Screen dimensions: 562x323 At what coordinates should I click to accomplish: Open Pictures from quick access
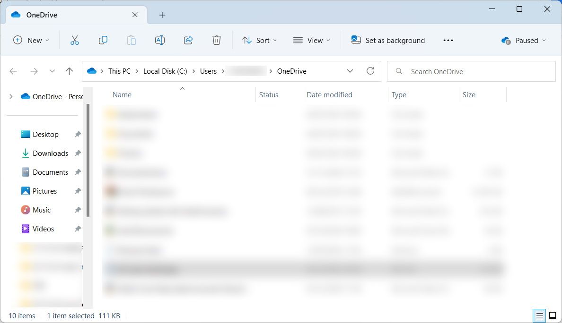coord(44,191)
